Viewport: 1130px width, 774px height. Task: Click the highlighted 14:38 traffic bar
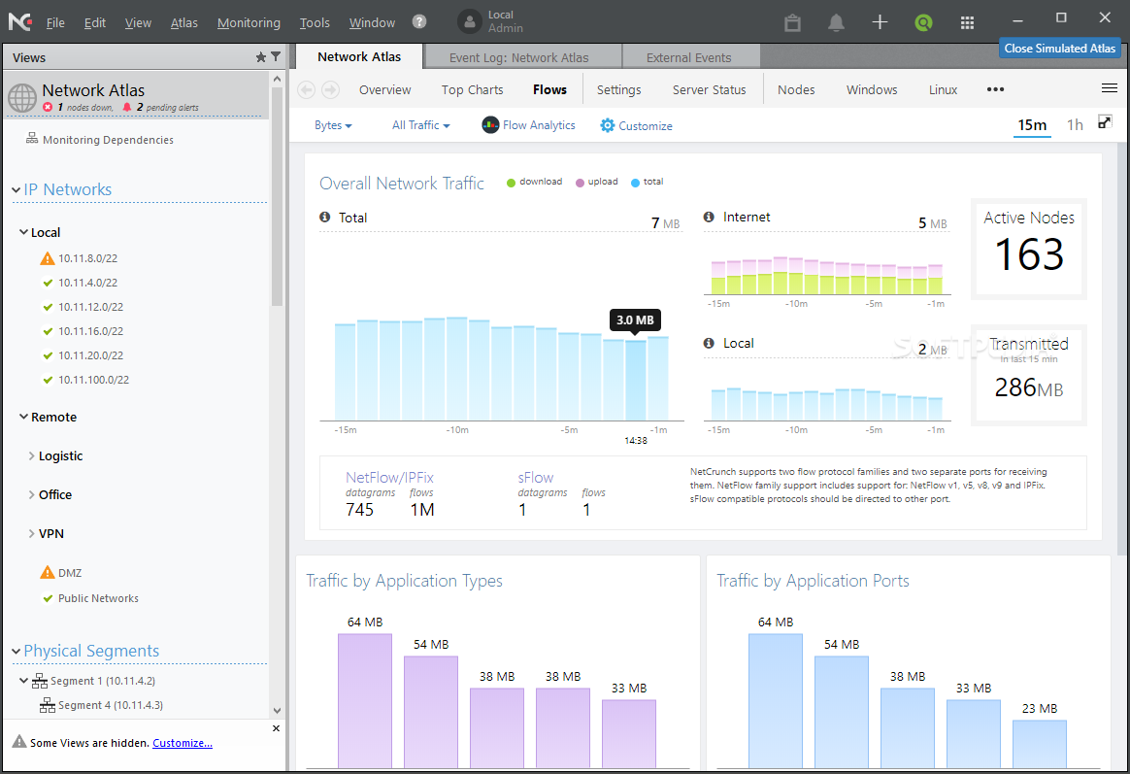636,381
